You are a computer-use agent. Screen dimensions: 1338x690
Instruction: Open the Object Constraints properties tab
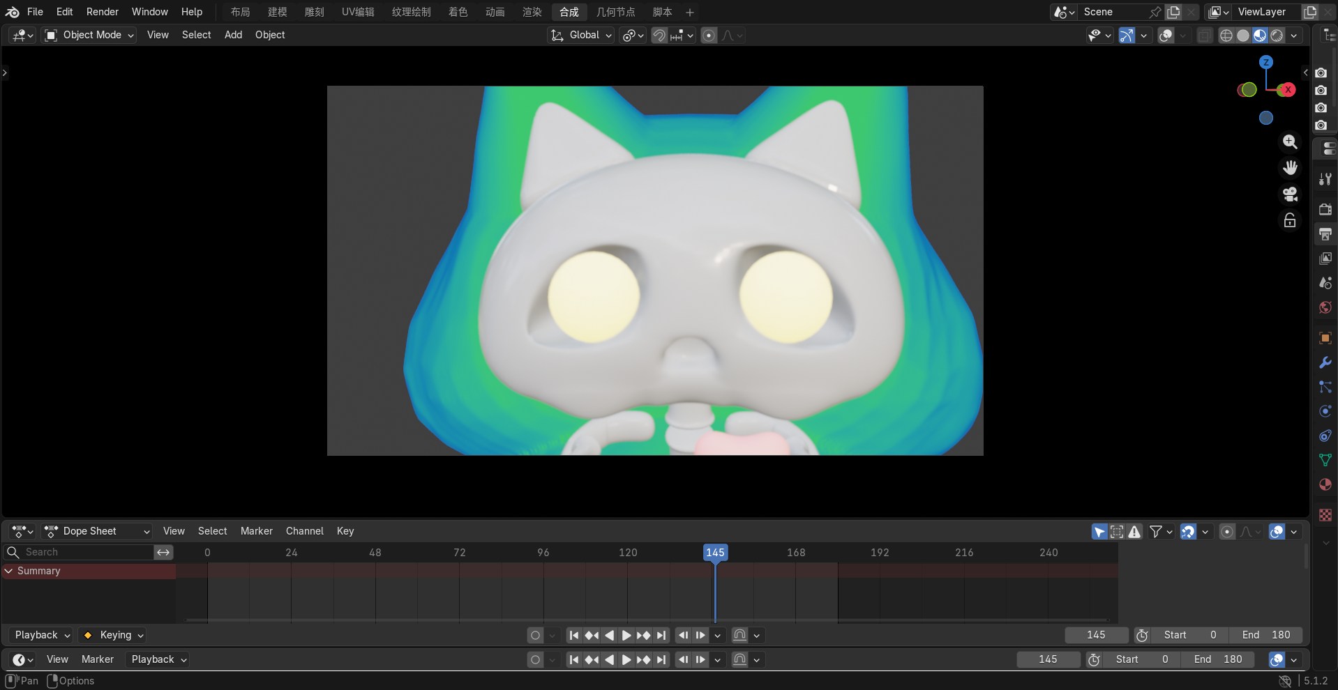click(x=1325, y=436)
